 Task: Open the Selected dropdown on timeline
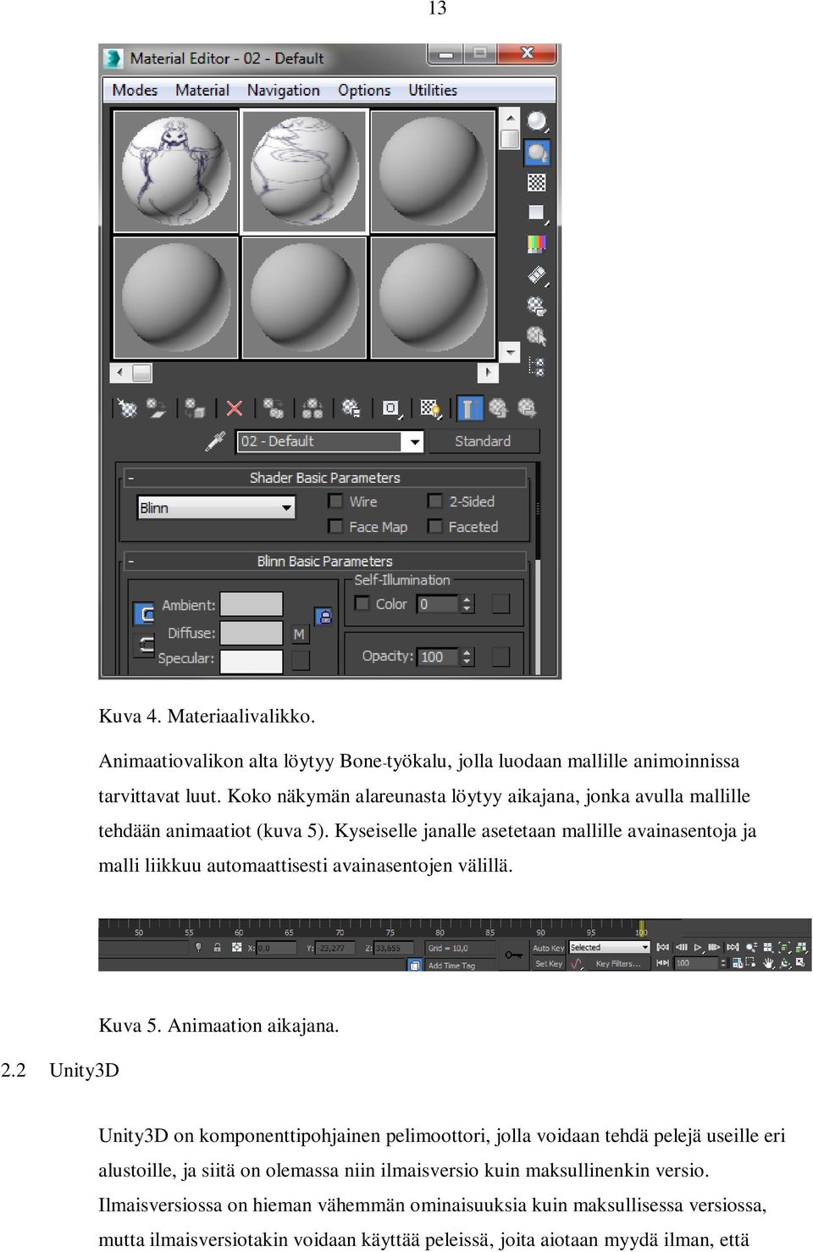point(609,947)
